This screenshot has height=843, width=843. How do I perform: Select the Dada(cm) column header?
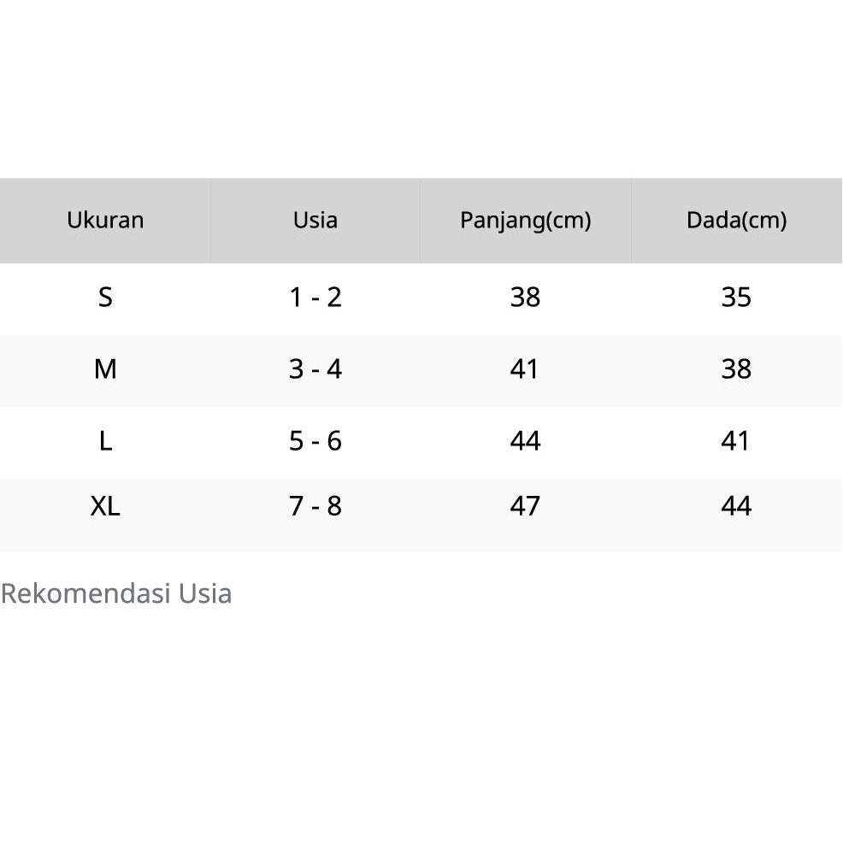tap(736, 221)
